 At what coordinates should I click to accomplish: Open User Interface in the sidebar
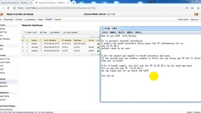[x=5, y=39]
